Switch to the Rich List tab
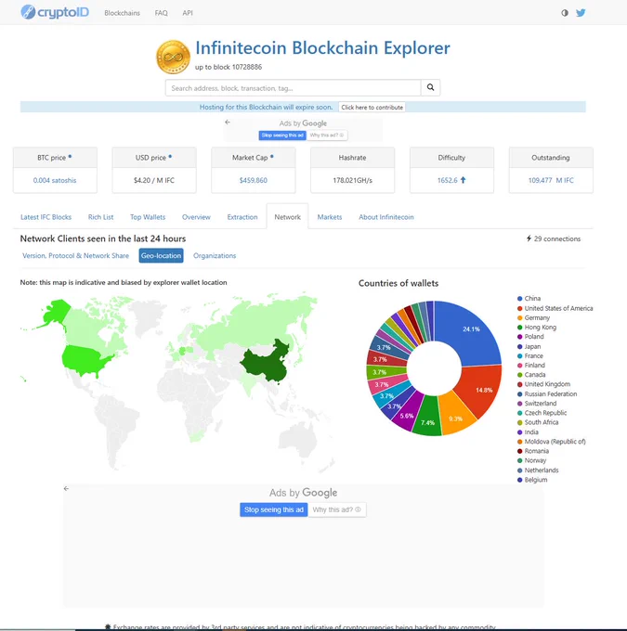 click(100, 217)
